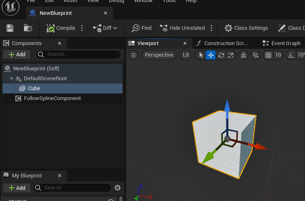Select the Cube component
The image size is (305, 201).
[x=62, y=88]
